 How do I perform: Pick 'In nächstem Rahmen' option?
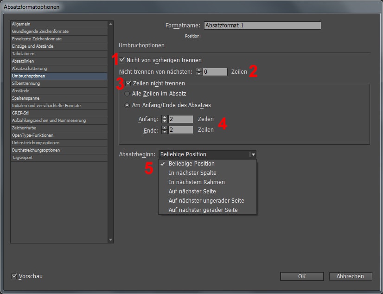click(197, 182)
